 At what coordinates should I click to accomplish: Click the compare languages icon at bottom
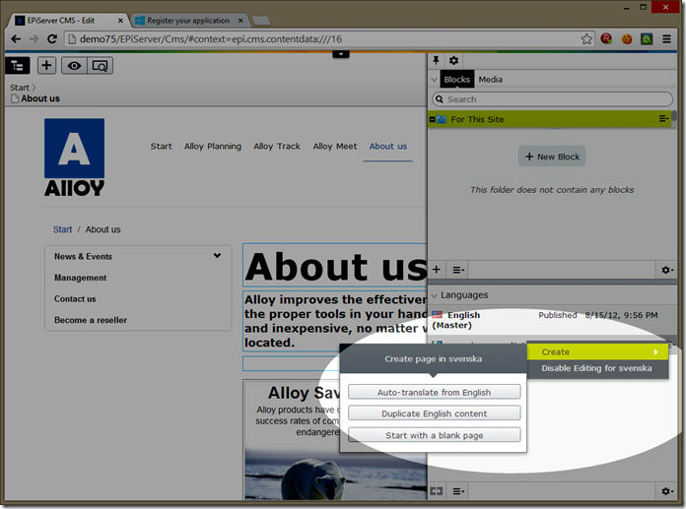[437, 490]
